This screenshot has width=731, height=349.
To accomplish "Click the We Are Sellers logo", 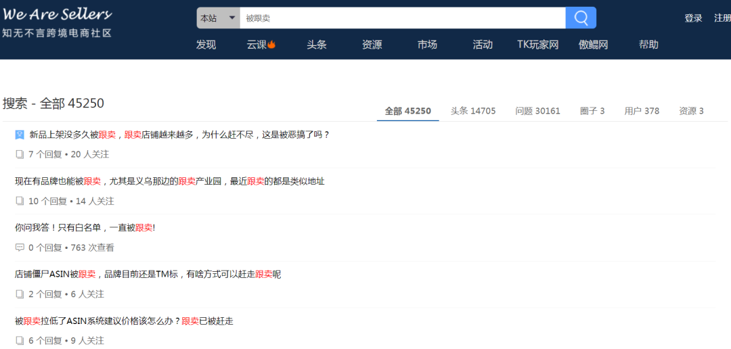I will [x=57, y=14].
